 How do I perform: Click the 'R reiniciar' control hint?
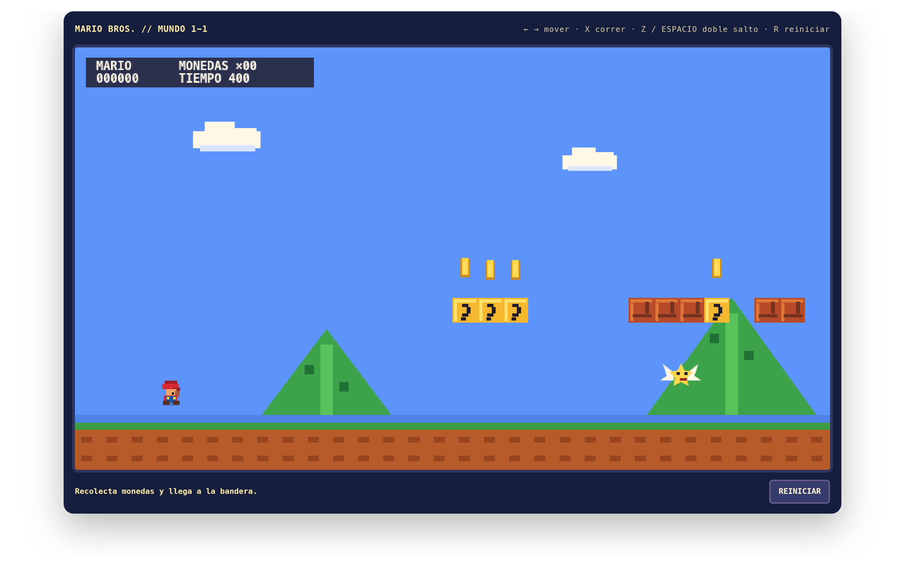(801, 29)
